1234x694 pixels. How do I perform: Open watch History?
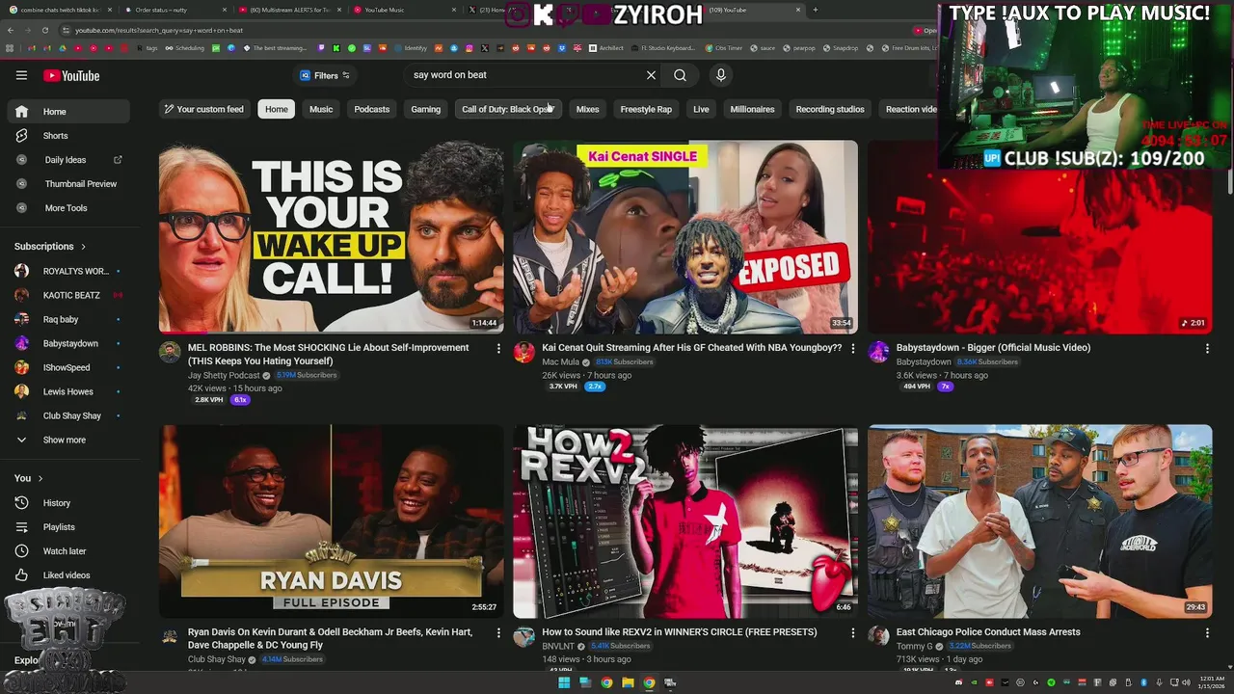tap(67, 503)
